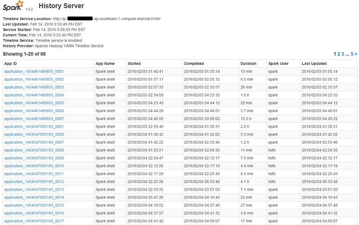
Task: Open application_1454547903183_0007
Action: 34,142
